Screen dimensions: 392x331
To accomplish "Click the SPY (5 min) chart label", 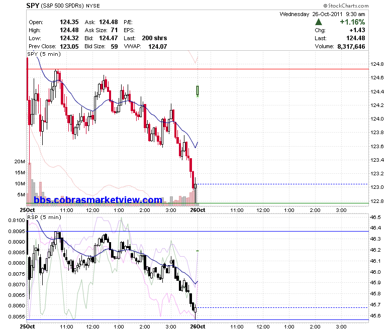I will coord(44,54).
